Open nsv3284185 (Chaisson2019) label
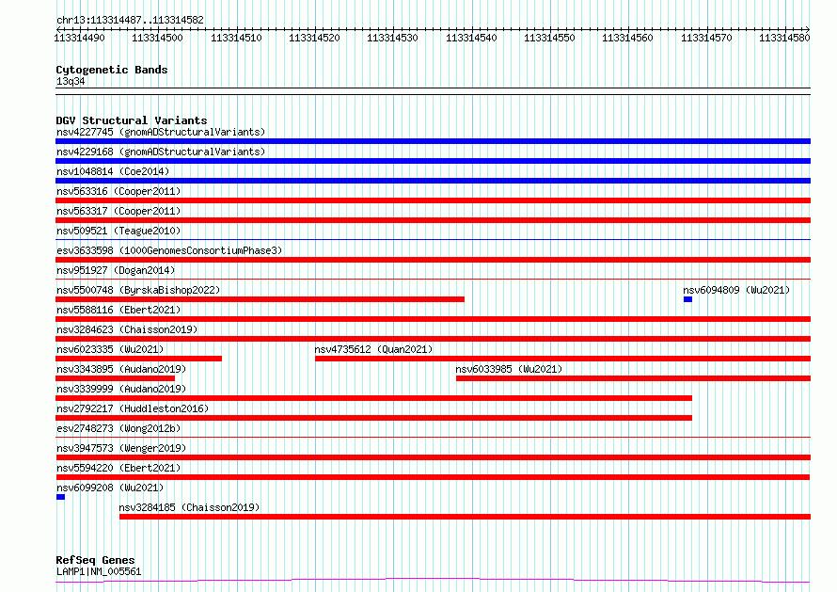837x592 pixels. pos(189,507)
